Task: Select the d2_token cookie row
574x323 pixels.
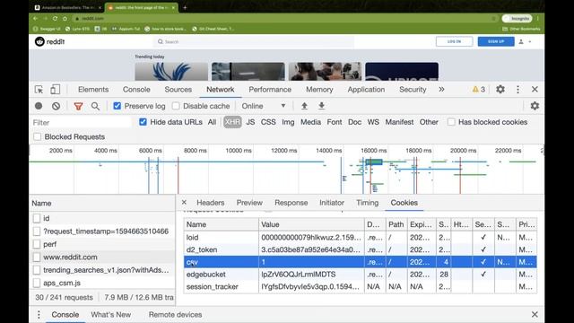Action: tap(361, 249)
